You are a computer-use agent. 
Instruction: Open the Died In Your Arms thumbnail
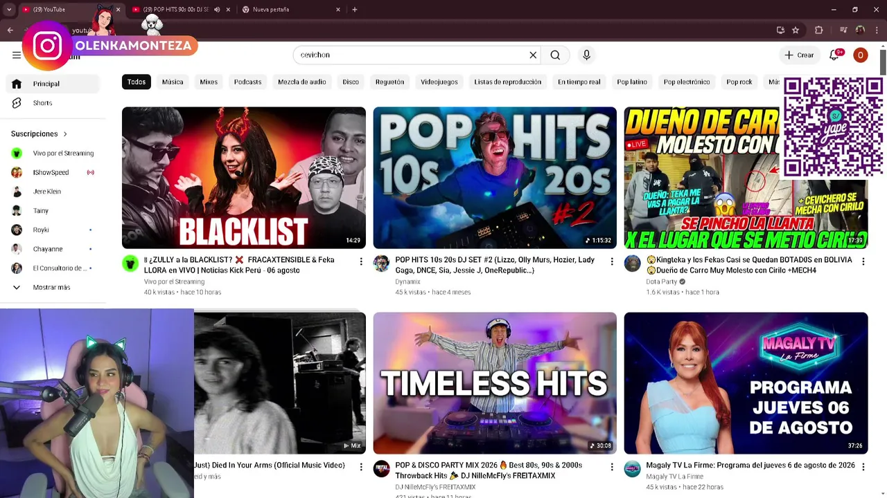[x=280, y=383]
